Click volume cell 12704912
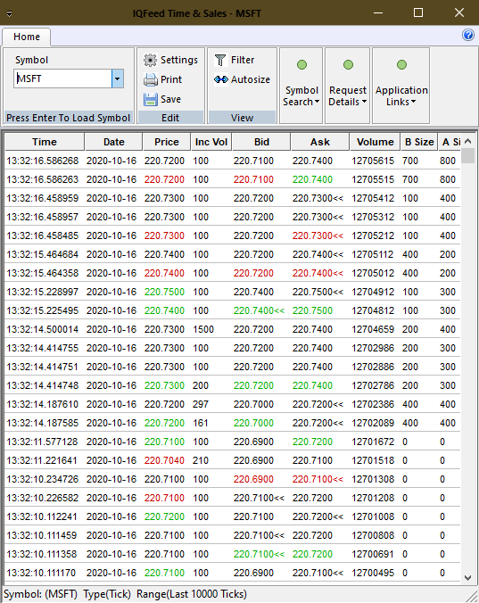 [x=373, y=292]
